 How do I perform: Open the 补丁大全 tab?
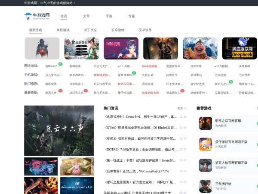point(90,30)
